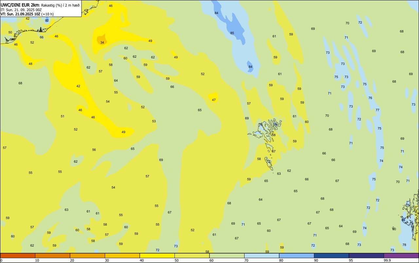Click the '70' legend scale label
This screenshot has width=419, height=263.
pos(246,260)
